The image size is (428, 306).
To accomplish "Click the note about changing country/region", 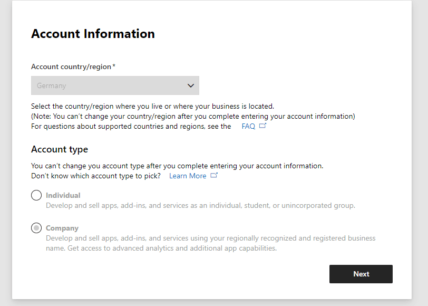I will (193, 116).
